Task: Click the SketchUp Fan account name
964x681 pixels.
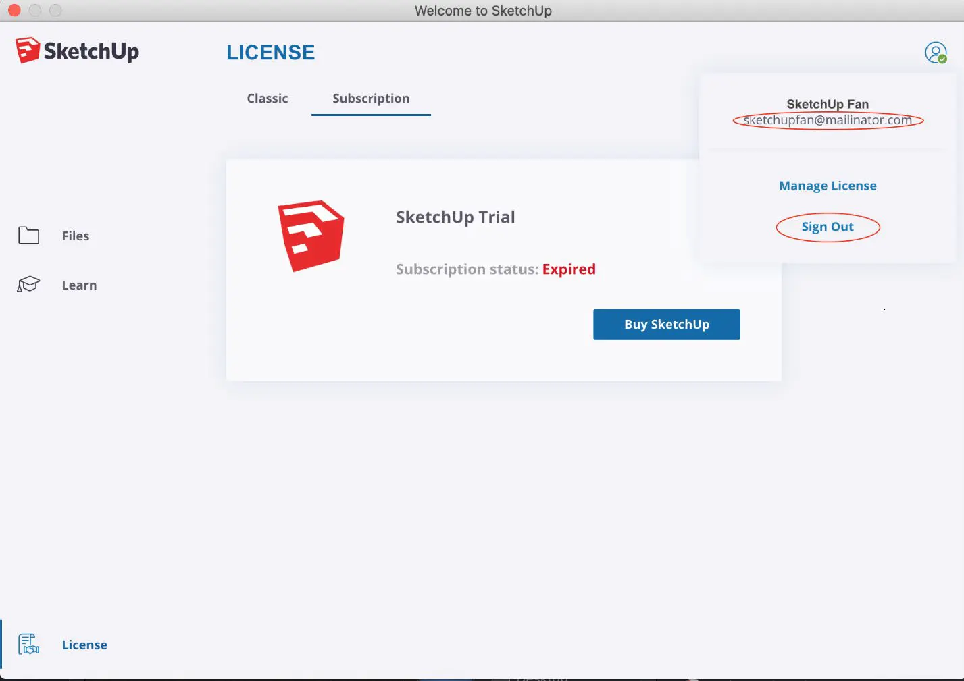Action: point(828,104)
